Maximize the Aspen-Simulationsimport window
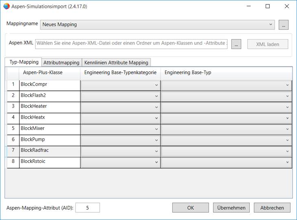This screenshot has width=297, height=220. click(267, 6)
